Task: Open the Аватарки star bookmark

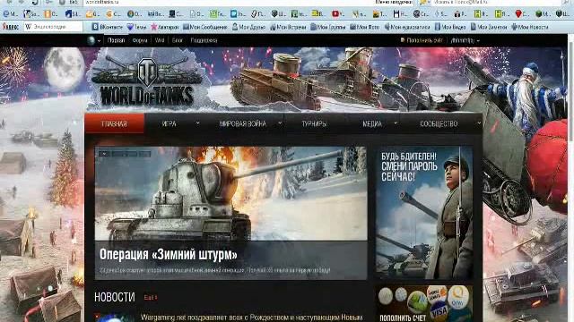Action: click(165, 27)
